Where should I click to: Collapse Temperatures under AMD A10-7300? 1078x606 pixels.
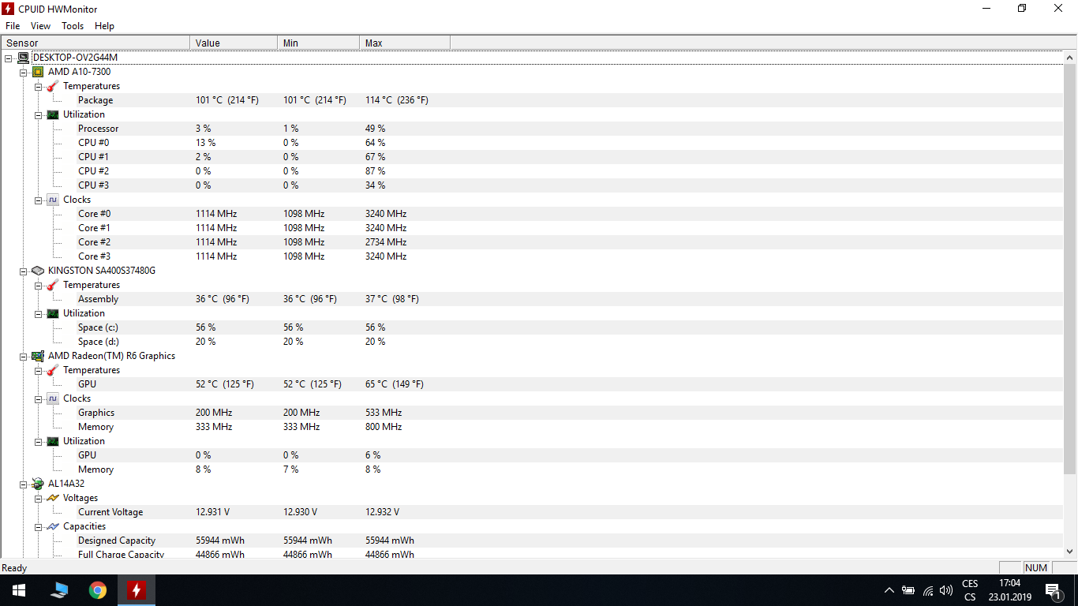(x=39, y=86)
